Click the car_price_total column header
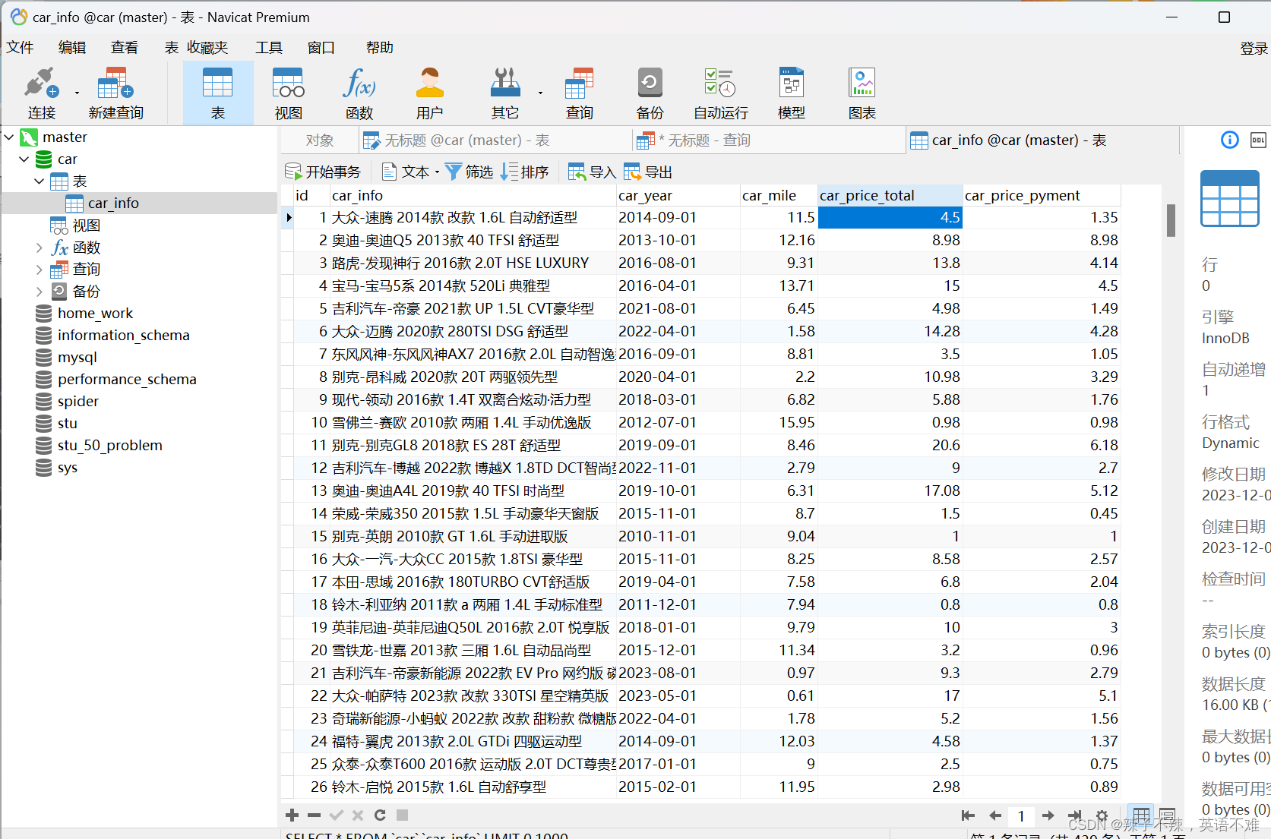The image size is (1271, 839). 890,195
